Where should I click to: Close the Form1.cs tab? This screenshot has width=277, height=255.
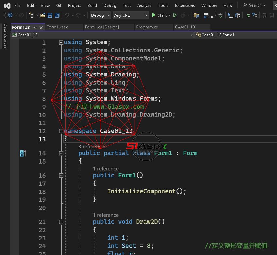(41, 27)
